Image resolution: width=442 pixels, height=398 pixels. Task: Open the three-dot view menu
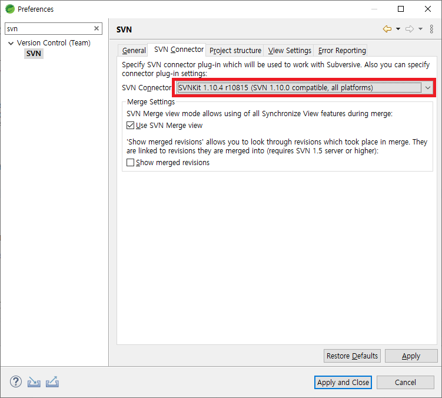click(431, 29)
